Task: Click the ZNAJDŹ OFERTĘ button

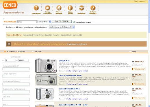Action: pyautogui.click(x=62, y=22)
